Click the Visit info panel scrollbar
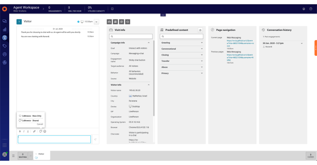Image resolution: width=317 pixels, height=165 pixels. click(x=154, y=78)
